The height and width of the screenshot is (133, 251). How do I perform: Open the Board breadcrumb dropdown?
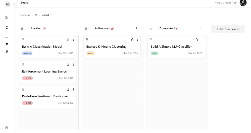click(47, 15)
